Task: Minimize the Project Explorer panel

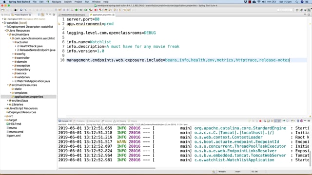Action: pyautogui.click(x=50, y=15)
